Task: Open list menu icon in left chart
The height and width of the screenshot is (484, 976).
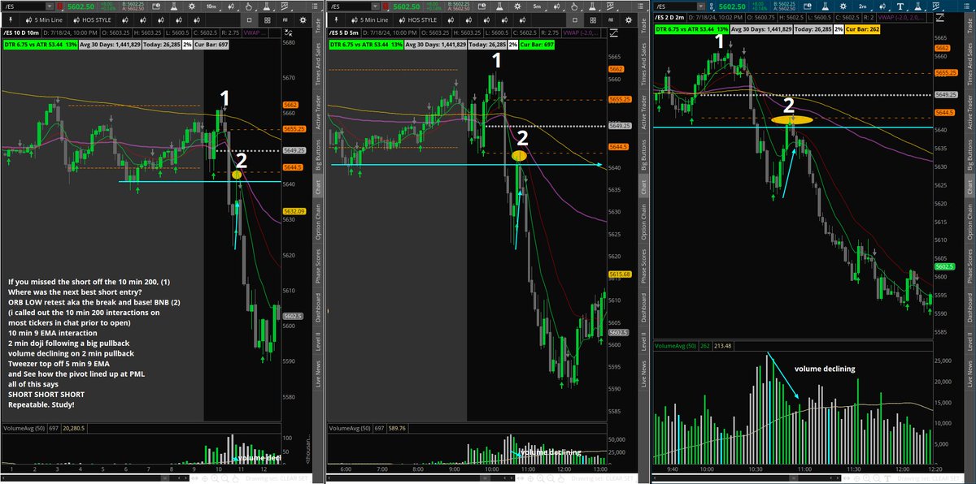Action: coord(315,6)
